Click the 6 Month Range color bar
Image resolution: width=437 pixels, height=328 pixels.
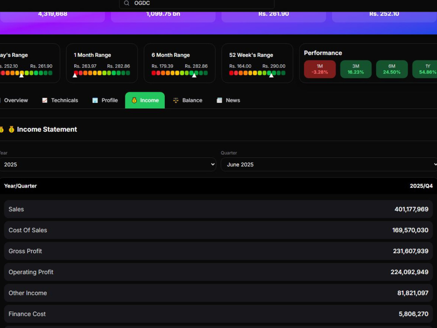point(180,73)
